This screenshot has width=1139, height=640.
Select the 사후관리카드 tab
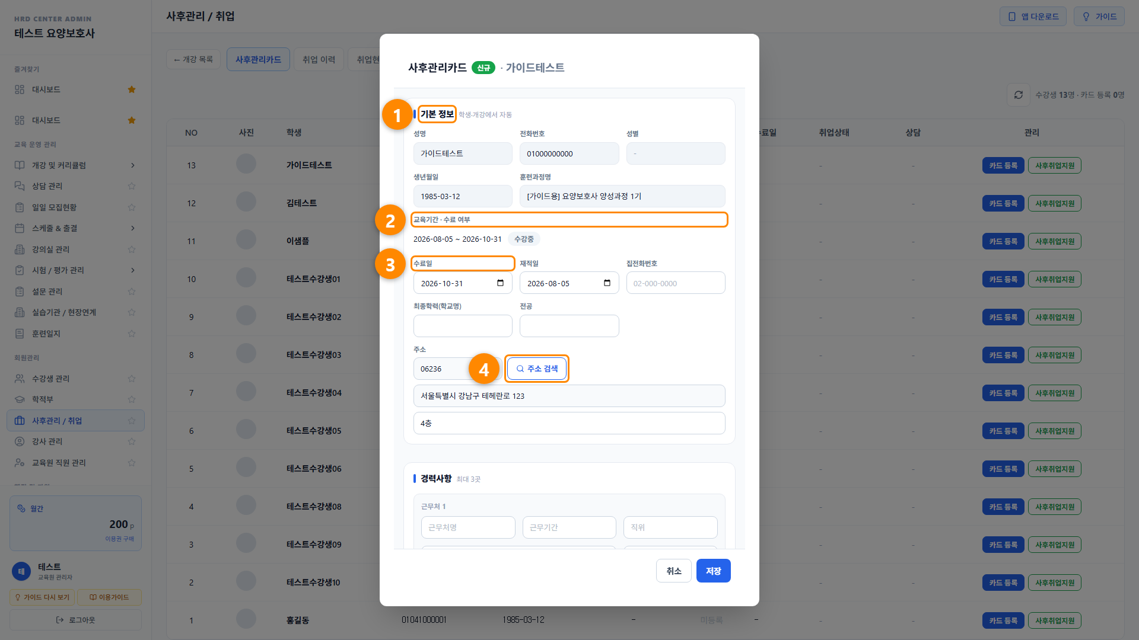click(x=258, y=59)
